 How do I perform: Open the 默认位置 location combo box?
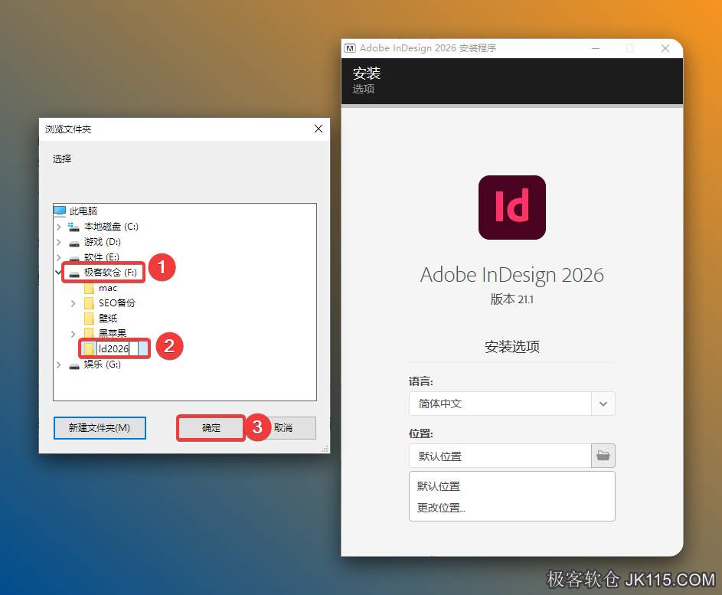tap(500, 456)
